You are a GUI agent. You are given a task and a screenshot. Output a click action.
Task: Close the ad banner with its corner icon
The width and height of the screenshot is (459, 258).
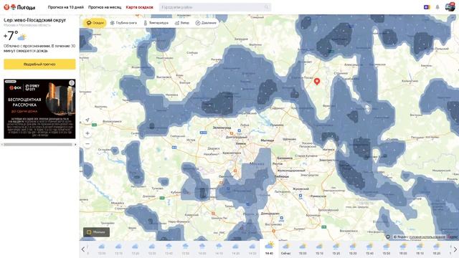point(72,83)
